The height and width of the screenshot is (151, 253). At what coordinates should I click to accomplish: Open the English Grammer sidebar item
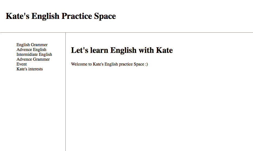[x=32, y=45]
